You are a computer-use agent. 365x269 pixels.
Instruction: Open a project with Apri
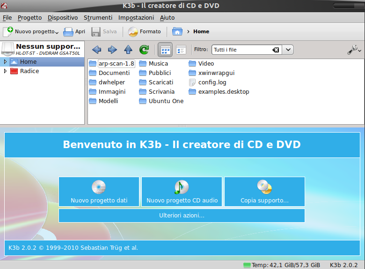coord(74,31)
